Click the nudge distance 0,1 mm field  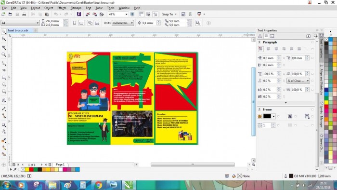tap(149, 23)
